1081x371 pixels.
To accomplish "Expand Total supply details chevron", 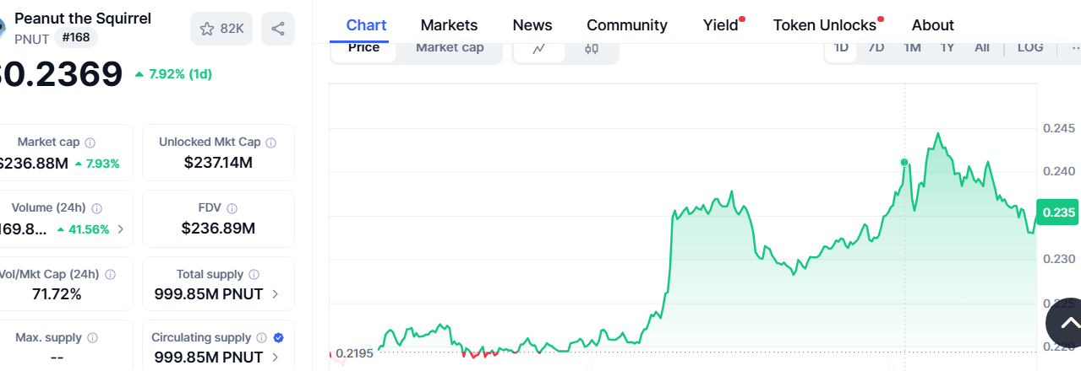I will tap(276, 294).
